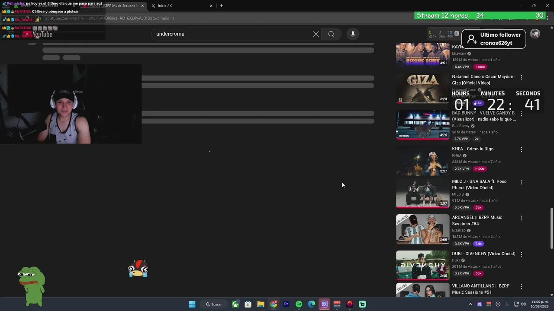The height and width of the screenshot is (311, 554).
Task: Open Adobe Premiere Pro from taskbar
Action: tap(286, 304)
